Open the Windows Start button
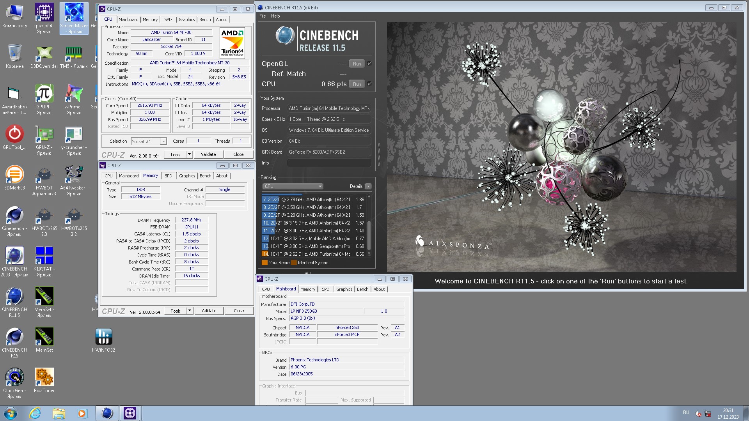This screenshot has width=749, height=421. 11,413
